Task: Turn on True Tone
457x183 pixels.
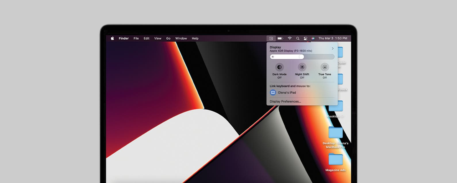Action: pyautogui.click(x=324, y=67)
